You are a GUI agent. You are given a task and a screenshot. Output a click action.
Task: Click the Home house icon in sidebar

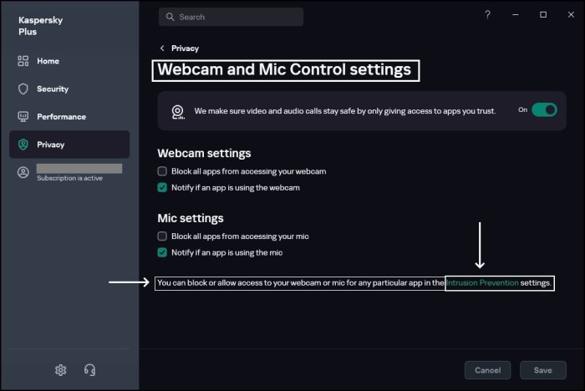(x=23, y=61)
